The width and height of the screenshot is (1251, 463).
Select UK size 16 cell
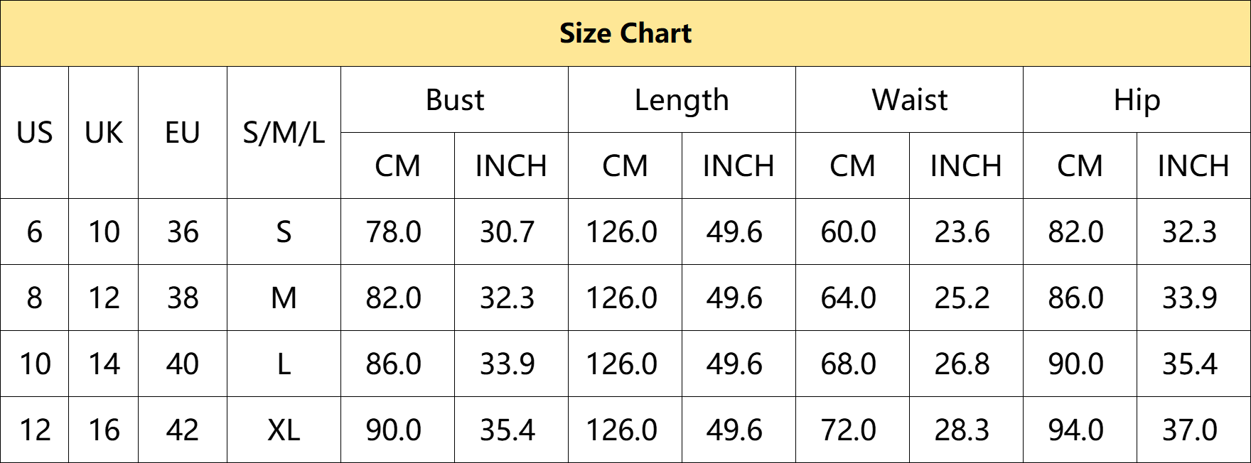tap(104, 430)
